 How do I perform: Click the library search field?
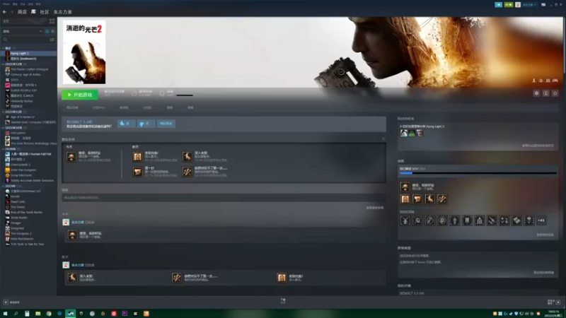pos(25,40)
